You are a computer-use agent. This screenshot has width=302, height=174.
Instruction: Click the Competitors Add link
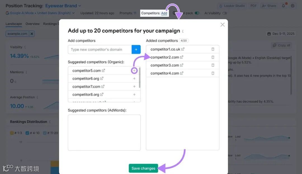[164, 13]
